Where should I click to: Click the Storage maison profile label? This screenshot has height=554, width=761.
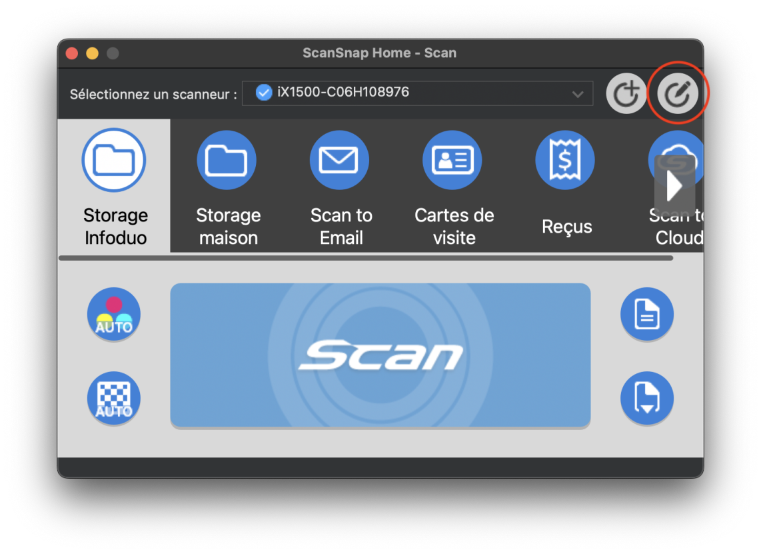[228, 226]
